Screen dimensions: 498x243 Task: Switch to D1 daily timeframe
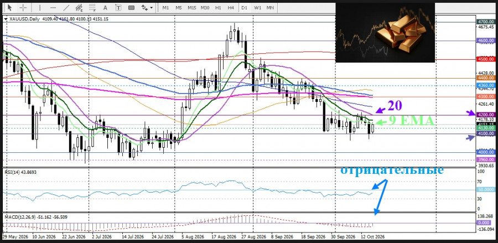click(244, 7)
